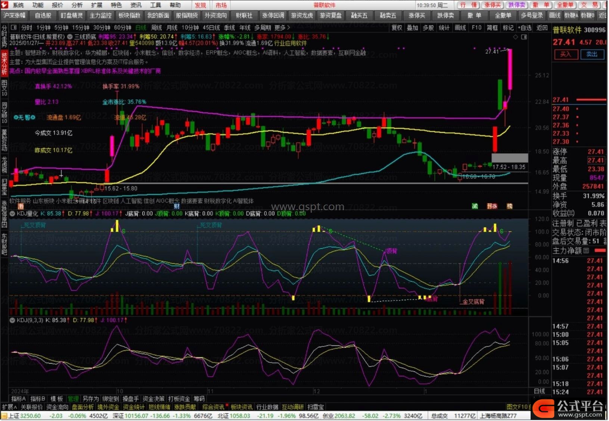Click the purple 跌停卖 pill button
Viewport: 609px width, 421px height.
[517, 5]
